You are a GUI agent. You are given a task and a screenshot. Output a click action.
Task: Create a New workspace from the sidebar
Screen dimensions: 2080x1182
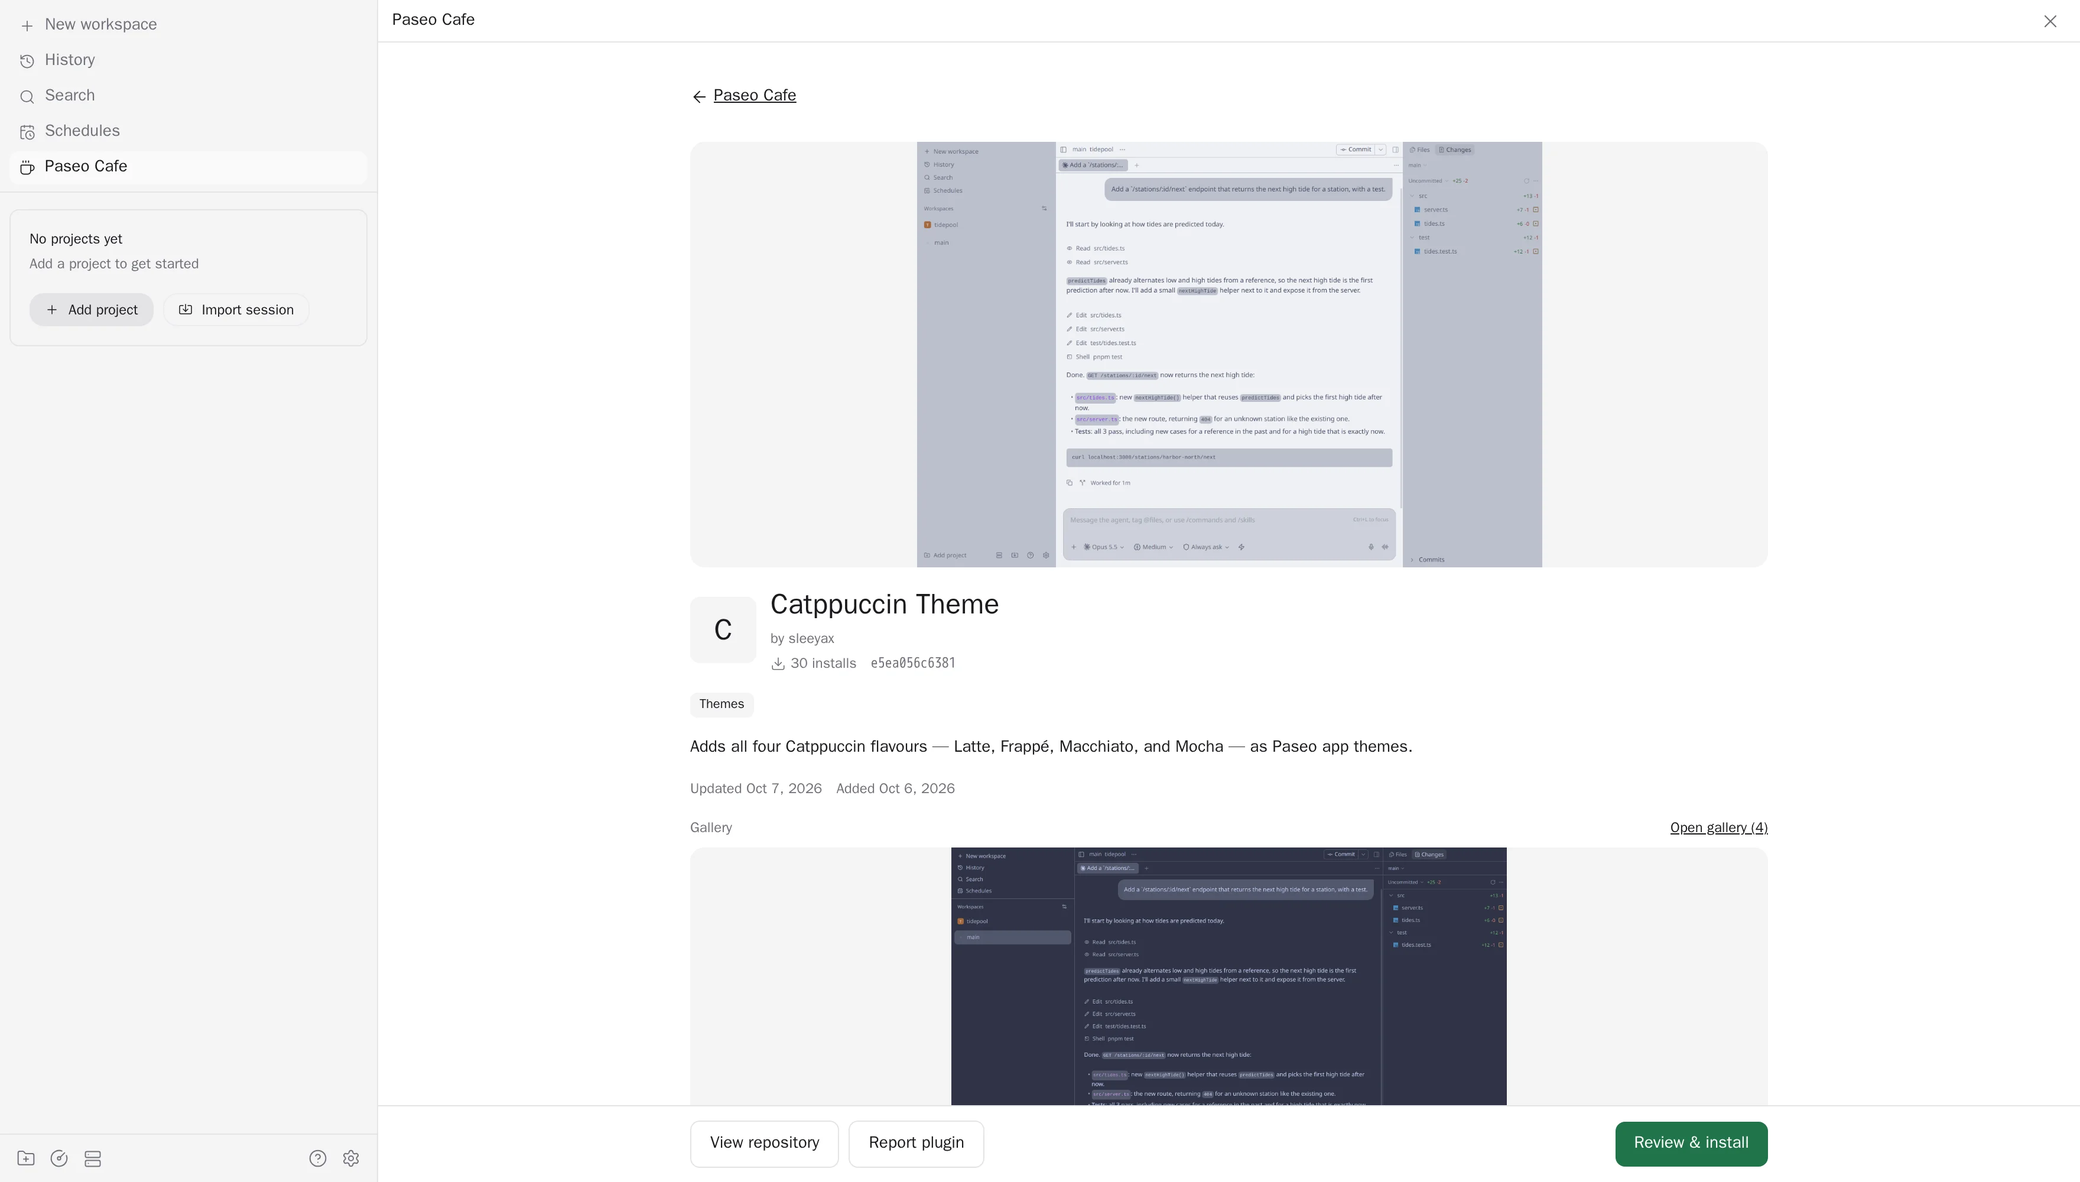pos(188,24)
